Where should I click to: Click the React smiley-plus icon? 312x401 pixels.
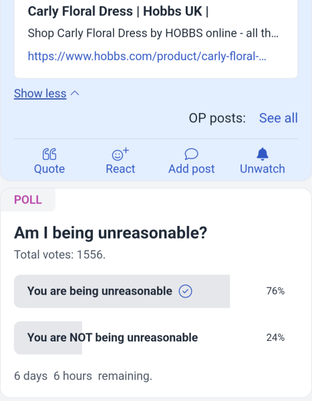pyautogui.click(x=120, y=154)
